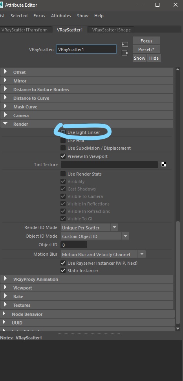This screenshot has height=381, width=183.
Task: Toggle the Static Instancer checkbox
Action: click(x=63, y=271)
